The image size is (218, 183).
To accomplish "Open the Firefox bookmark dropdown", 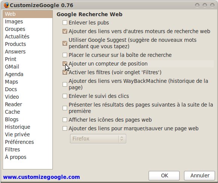I will pyautogui.click(x=98, y=139).
